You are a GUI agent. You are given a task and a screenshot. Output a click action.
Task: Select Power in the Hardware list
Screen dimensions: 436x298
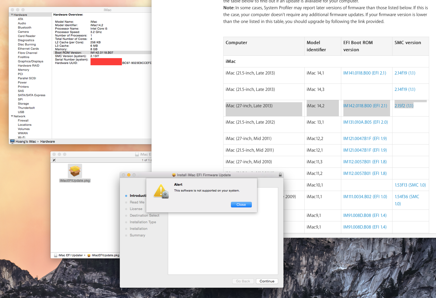(x=22, y=82)
